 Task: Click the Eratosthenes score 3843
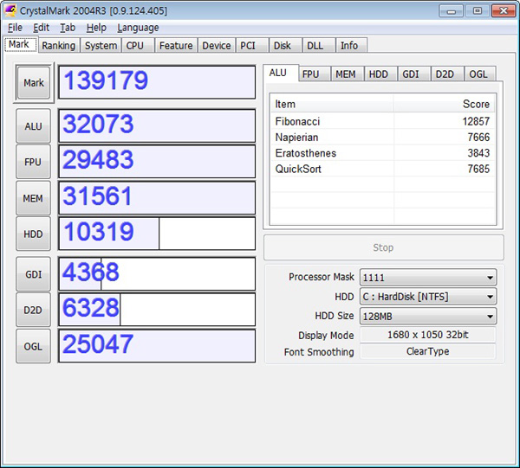click(x=478, y=153)
